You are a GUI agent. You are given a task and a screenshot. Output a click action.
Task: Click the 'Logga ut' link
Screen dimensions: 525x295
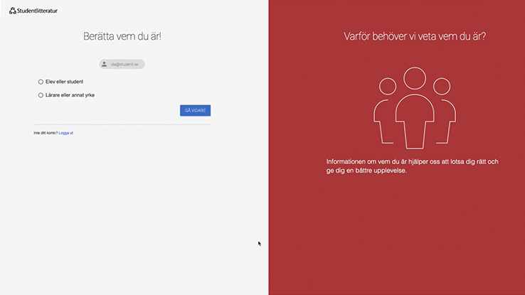pos(66,133)
